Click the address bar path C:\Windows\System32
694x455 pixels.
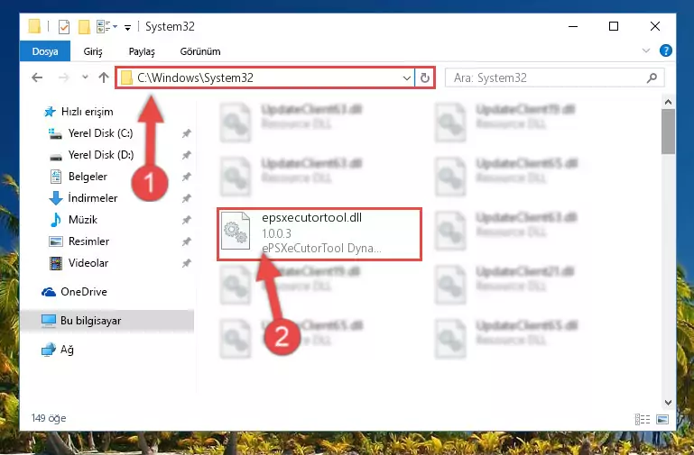tap(195, 77)
